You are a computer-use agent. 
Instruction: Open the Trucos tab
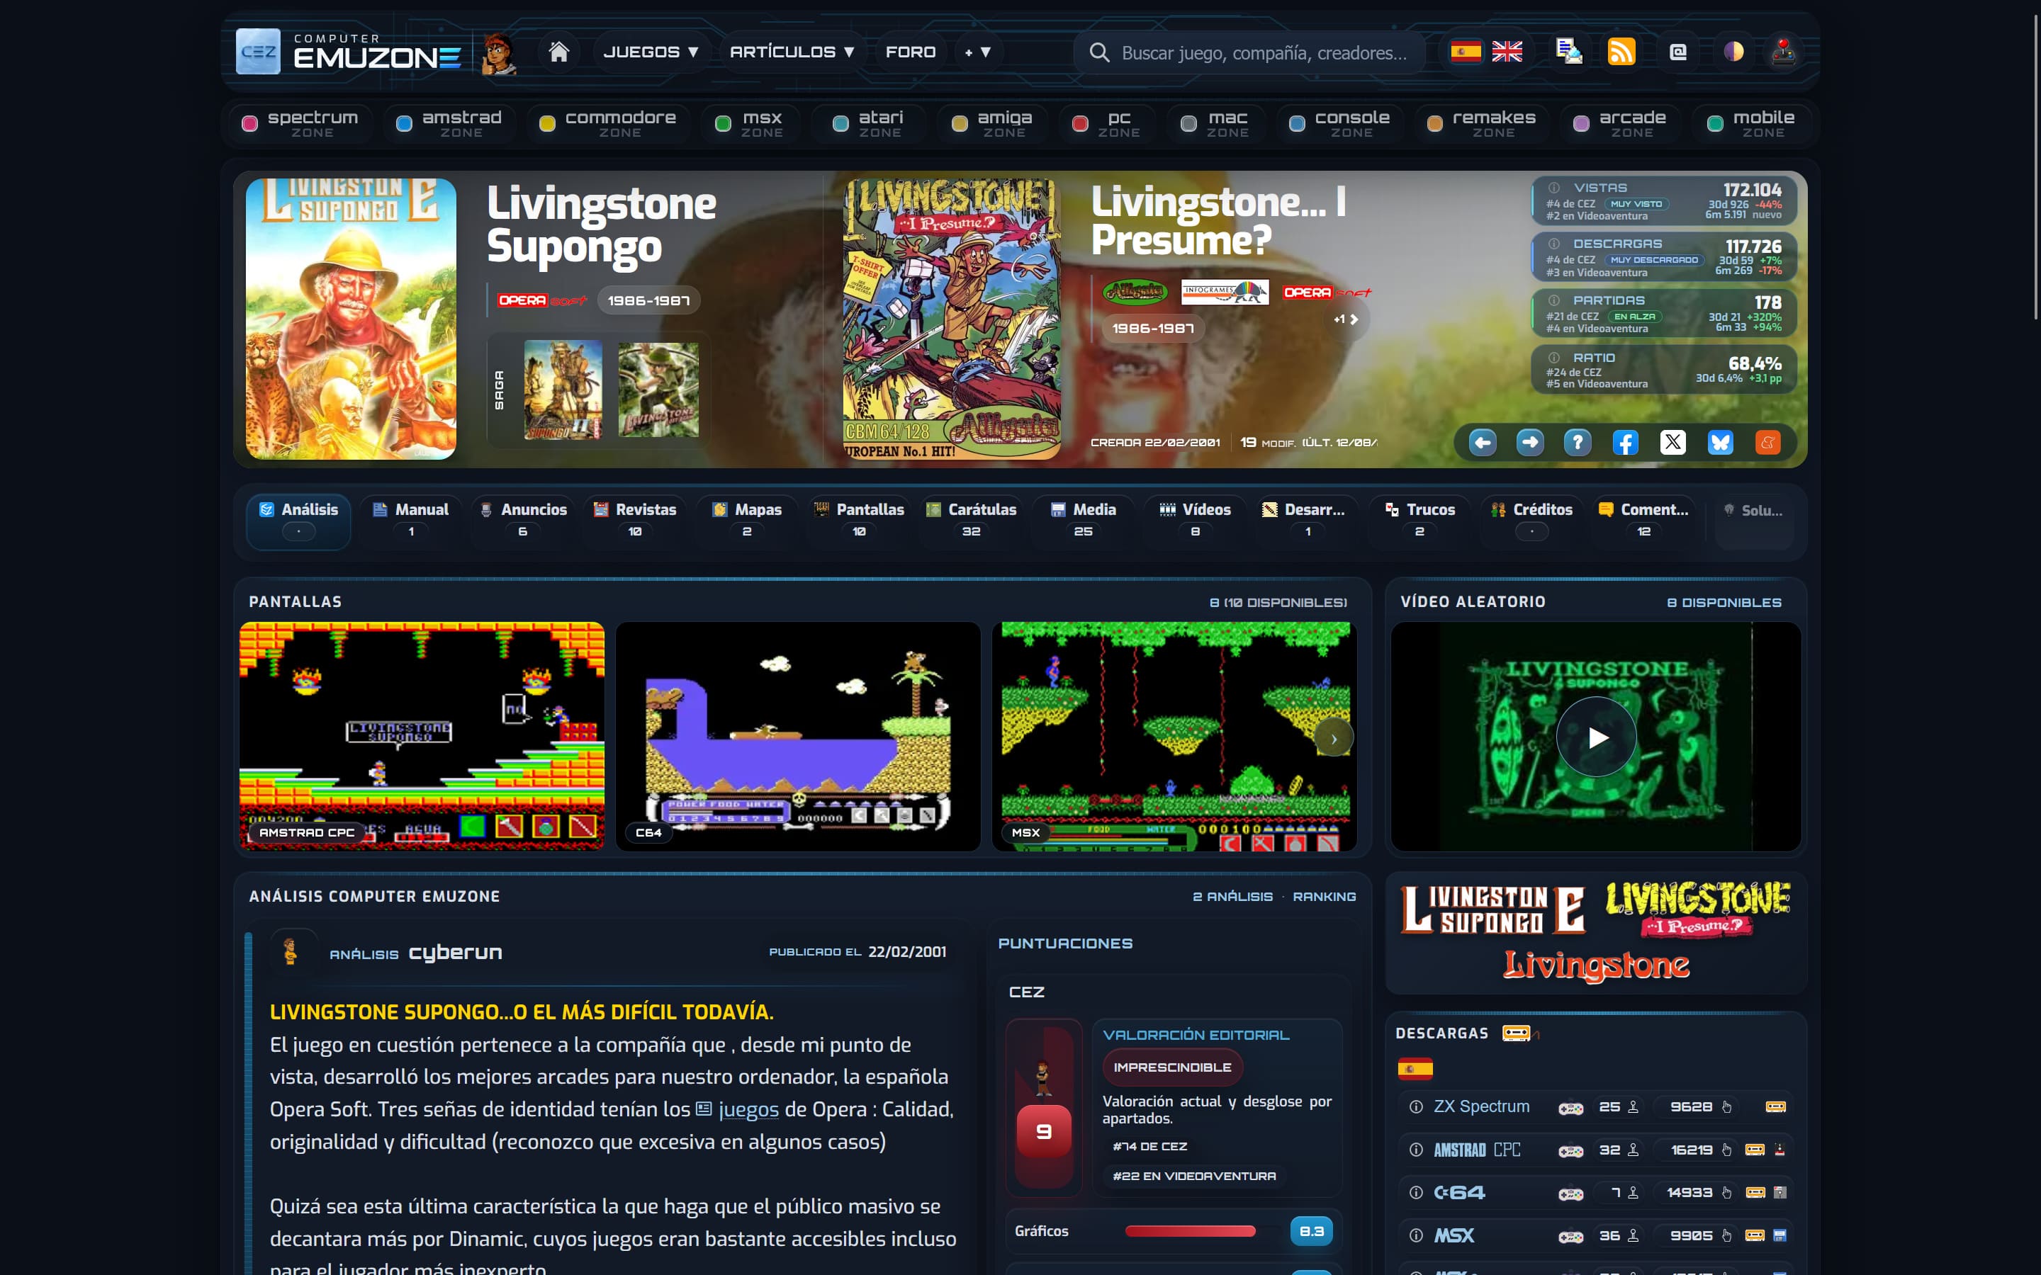pos(1419,521)
